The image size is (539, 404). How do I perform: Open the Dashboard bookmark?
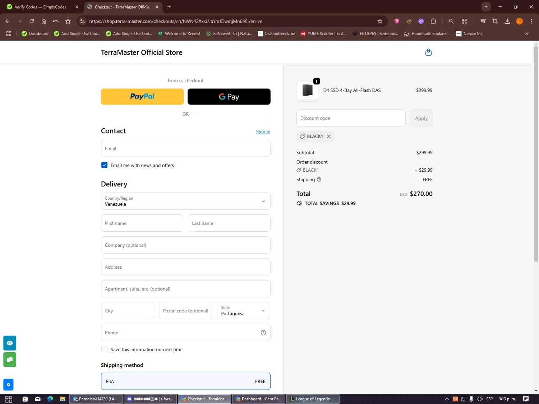pyautogui.click(x=35, y=33)
